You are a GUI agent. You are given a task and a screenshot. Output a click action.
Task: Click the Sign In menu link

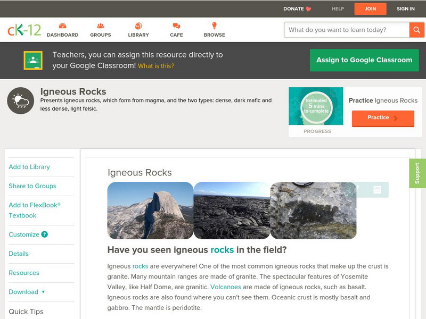click(x=405, y=9)
